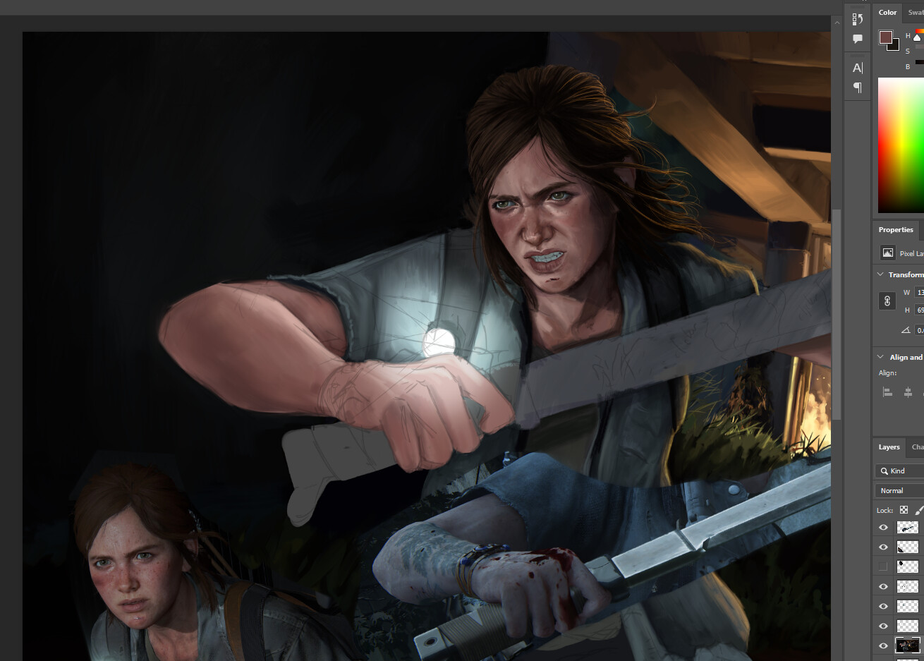
Task: Click the H hue slider handle
Action: coord(917,37)
